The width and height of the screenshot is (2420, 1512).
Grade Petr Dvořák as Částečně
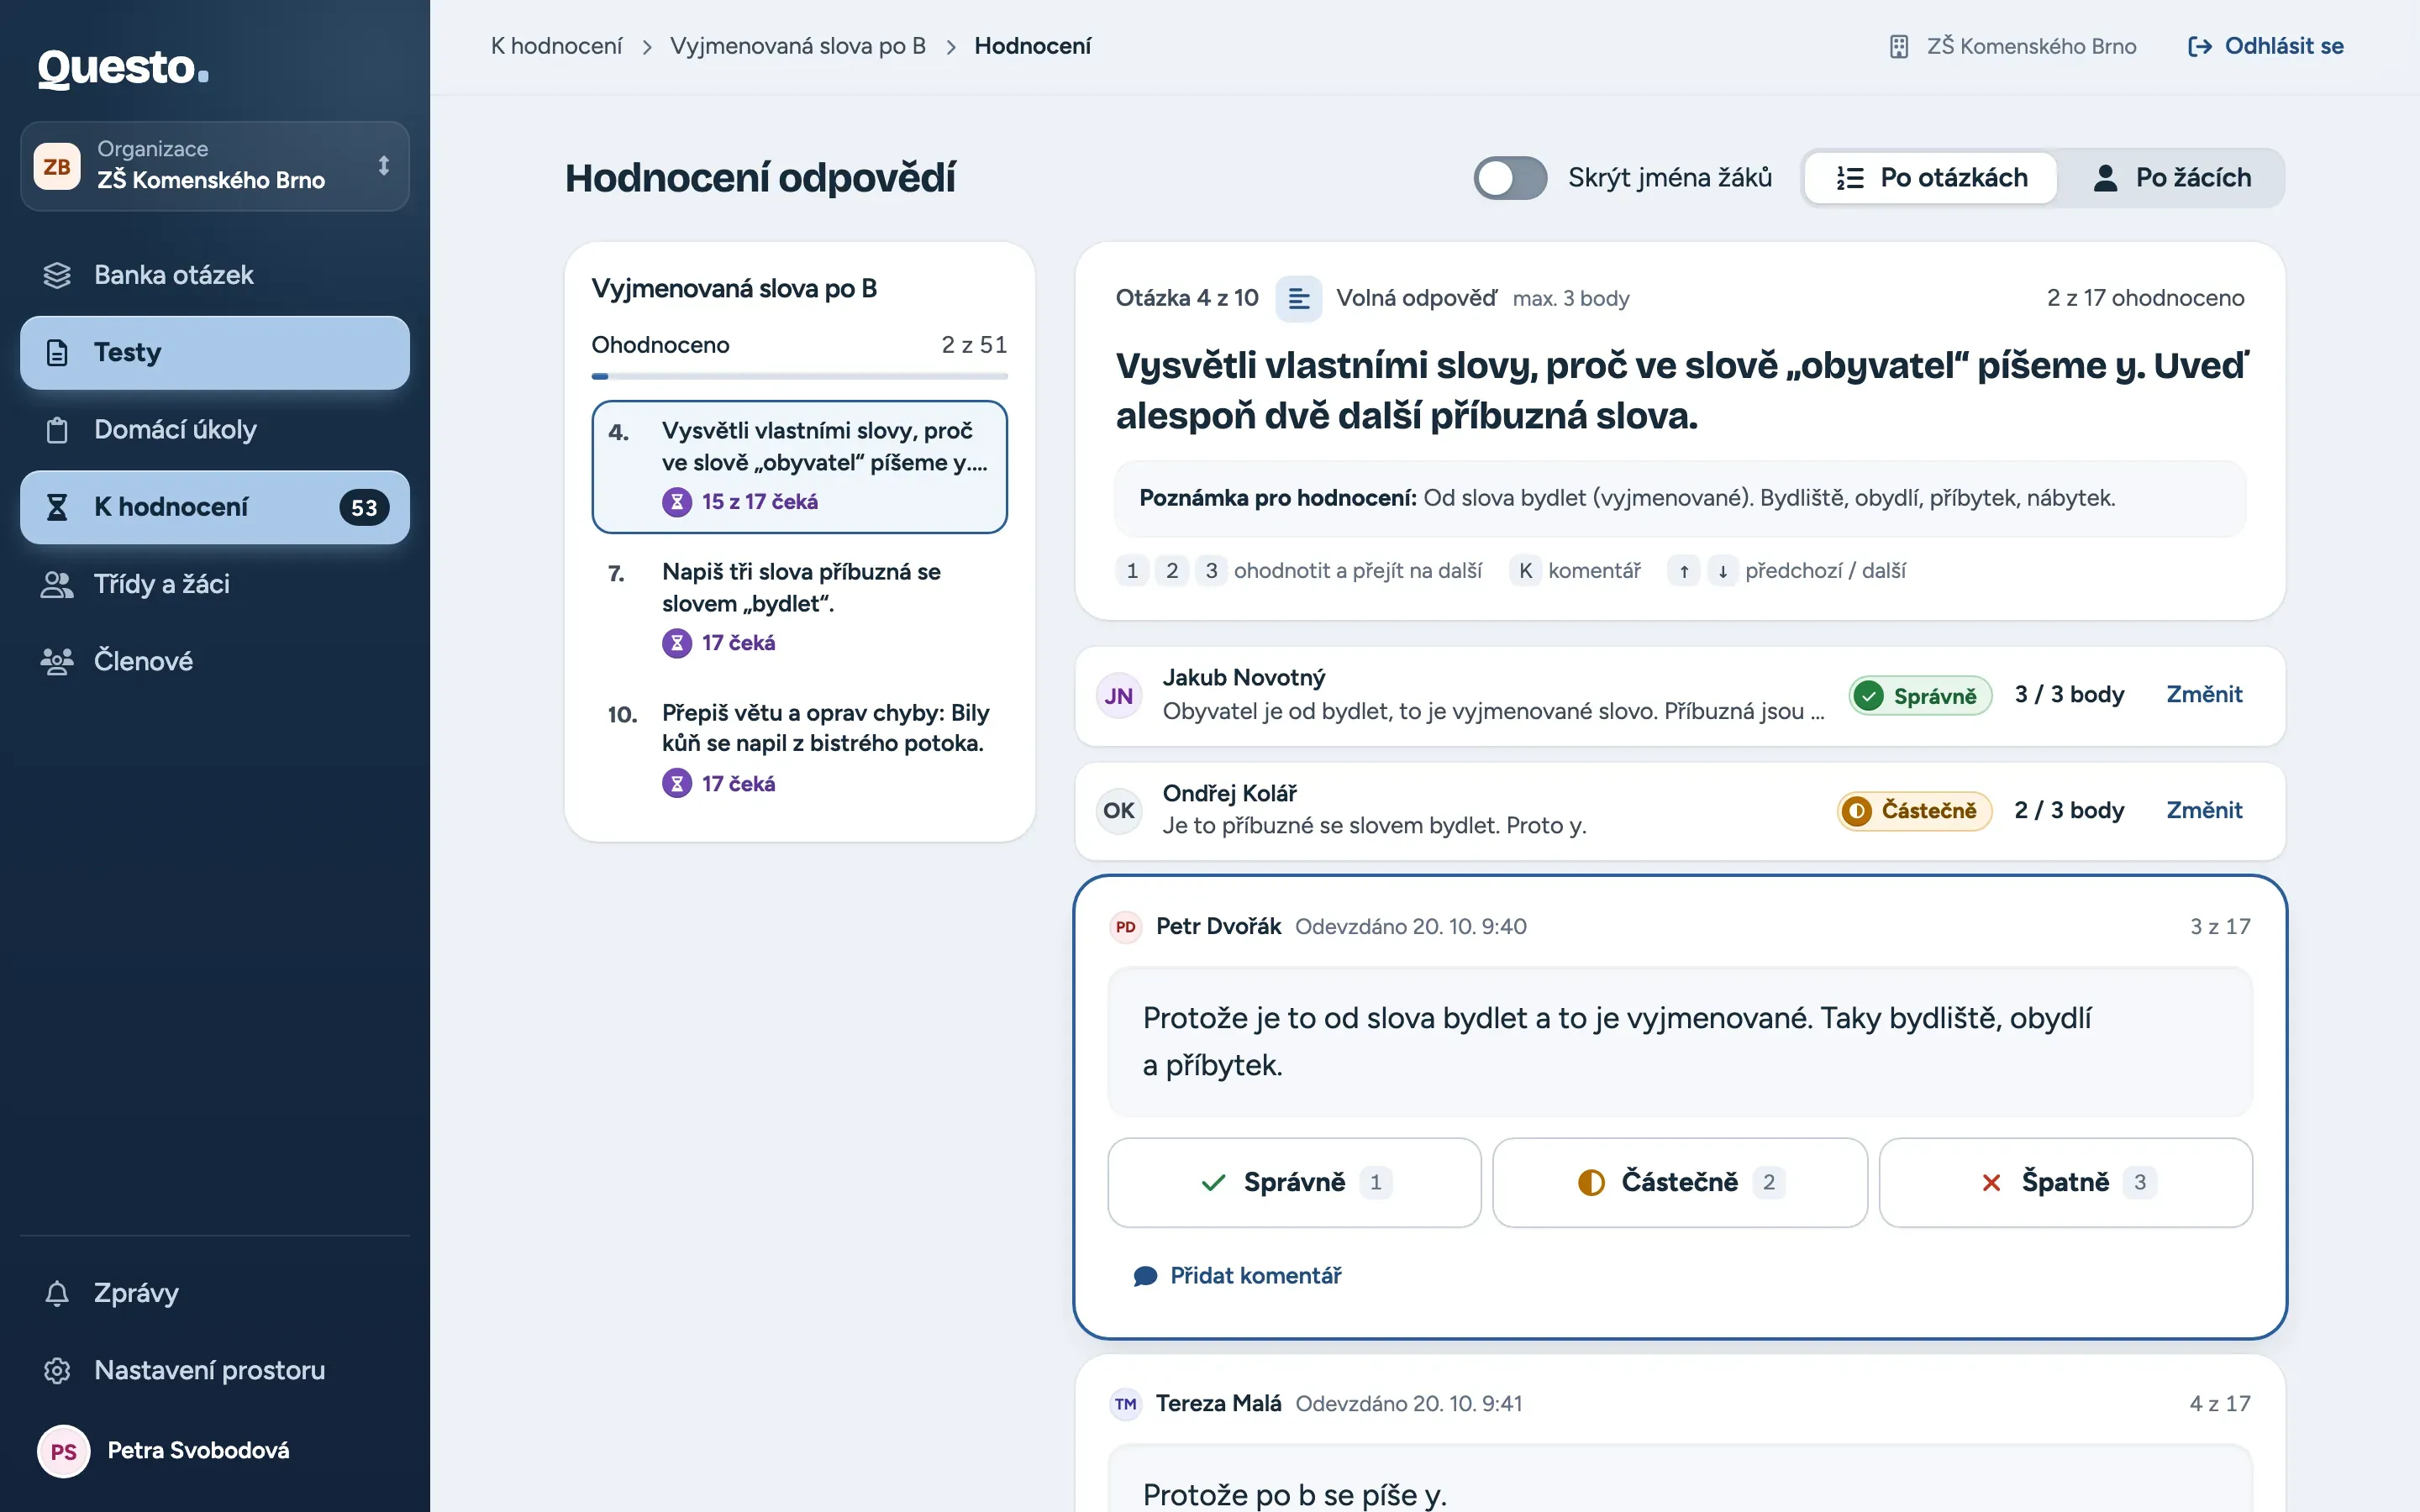pos(1680,1182)
